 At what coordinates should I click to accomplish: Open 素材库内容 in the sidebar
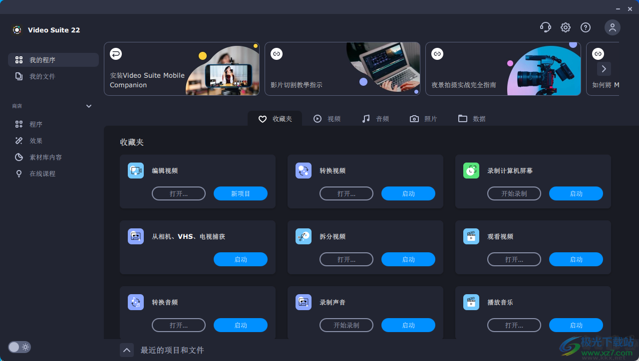(53, 157)
